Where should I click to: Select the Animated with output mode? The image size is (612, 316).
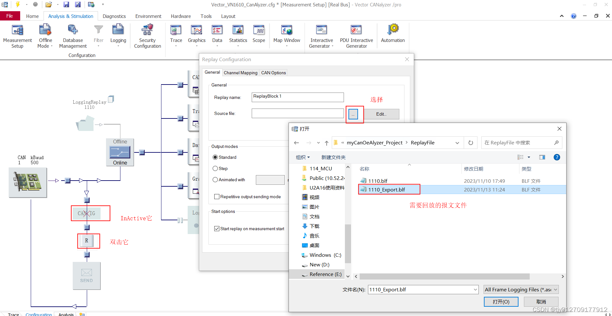(215, 180)
